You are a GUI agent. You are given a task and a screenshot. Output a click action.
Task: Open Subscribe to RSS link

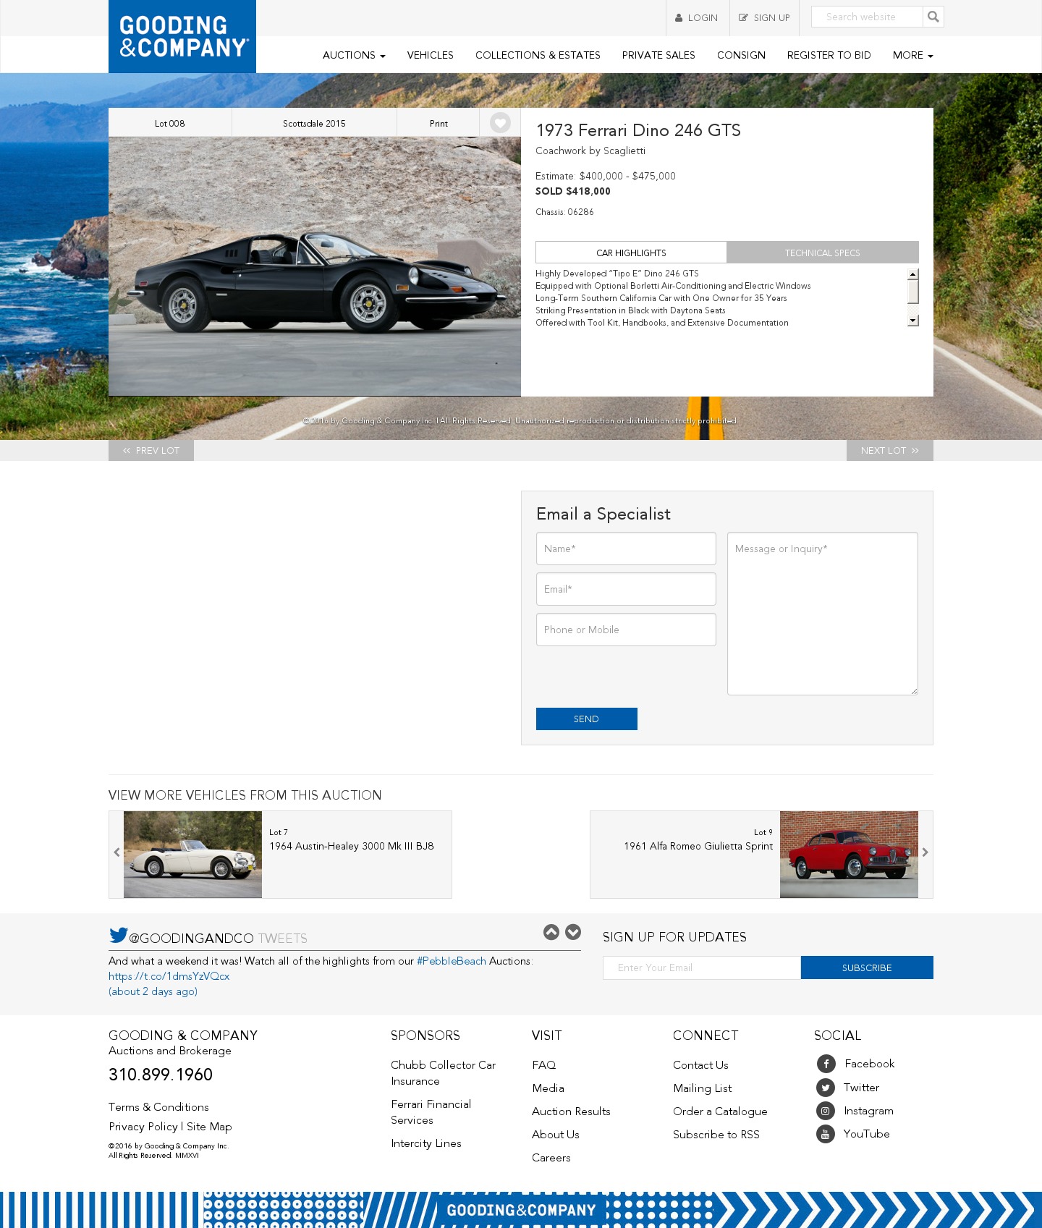click(716, 1135)
